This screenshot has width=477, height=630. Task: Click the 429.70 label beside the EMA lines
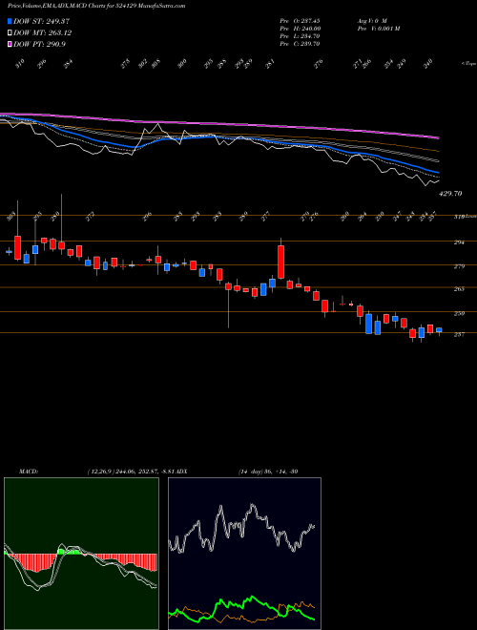(450, 194)
